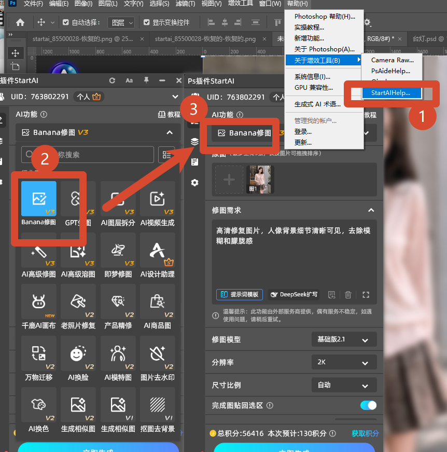This screenshot has width=447, height=452.
Task: Click the function name search field
Action: (x=88, y=155)
